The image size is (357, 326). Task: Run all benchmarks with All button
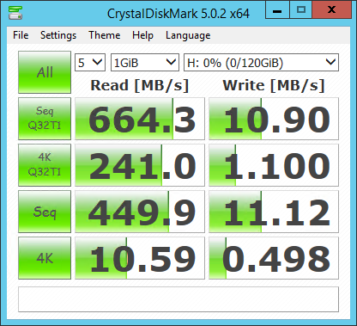[45, 72]
